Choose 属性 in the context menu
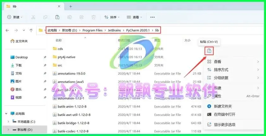266x136 pixels. click(233, 96)
